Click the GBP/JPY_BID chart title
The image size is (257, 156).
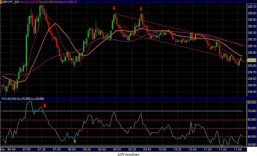(x=11, y=2)
